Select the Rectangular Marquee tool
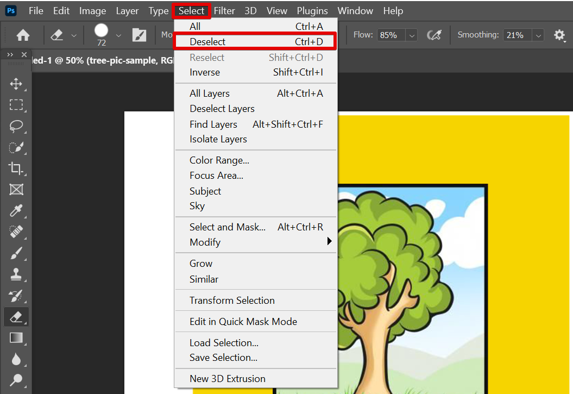This screenshot has width=573, height=394. 16,105
